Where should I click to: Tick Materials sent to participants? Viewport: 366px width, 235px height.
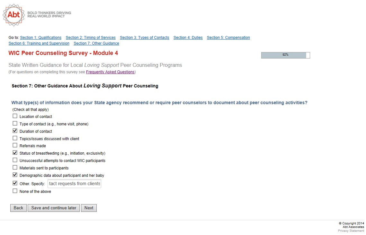(15, 167)
